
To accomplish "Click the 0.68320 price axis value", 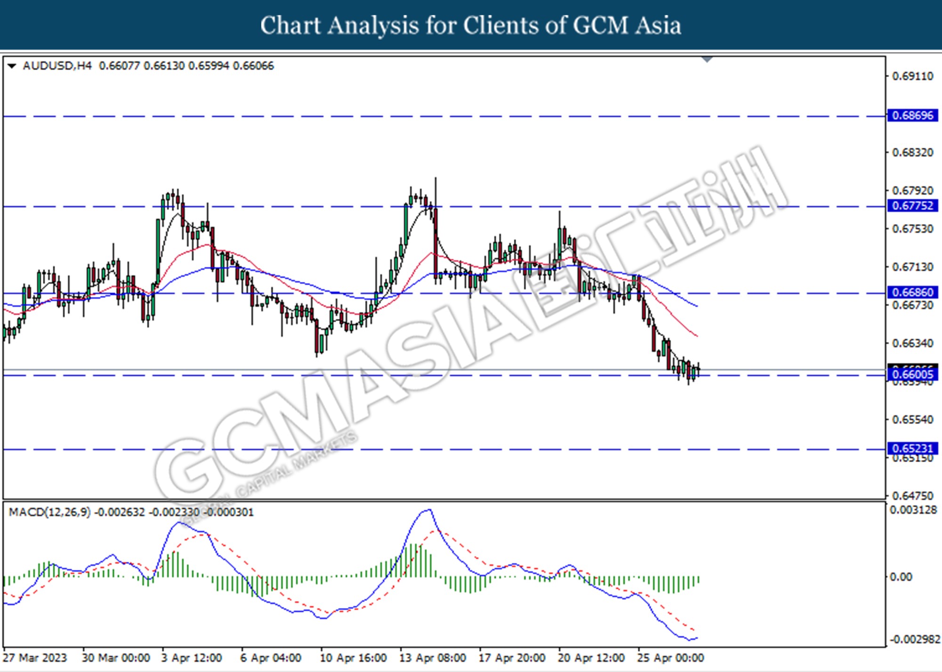I will click(x=912, y=152).
